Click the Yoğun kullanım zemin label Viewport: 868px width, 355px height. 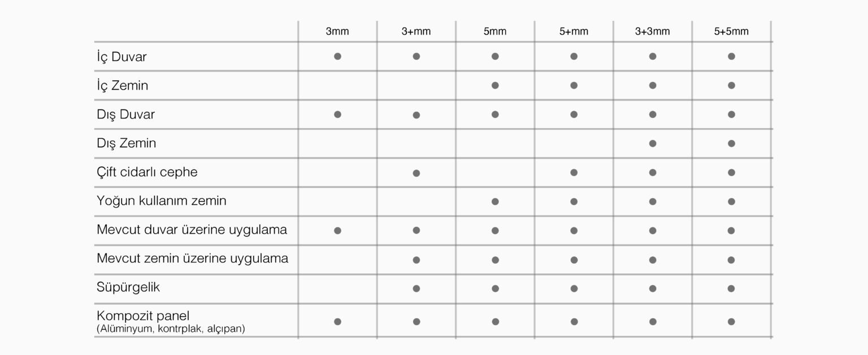tap(162, 201)
